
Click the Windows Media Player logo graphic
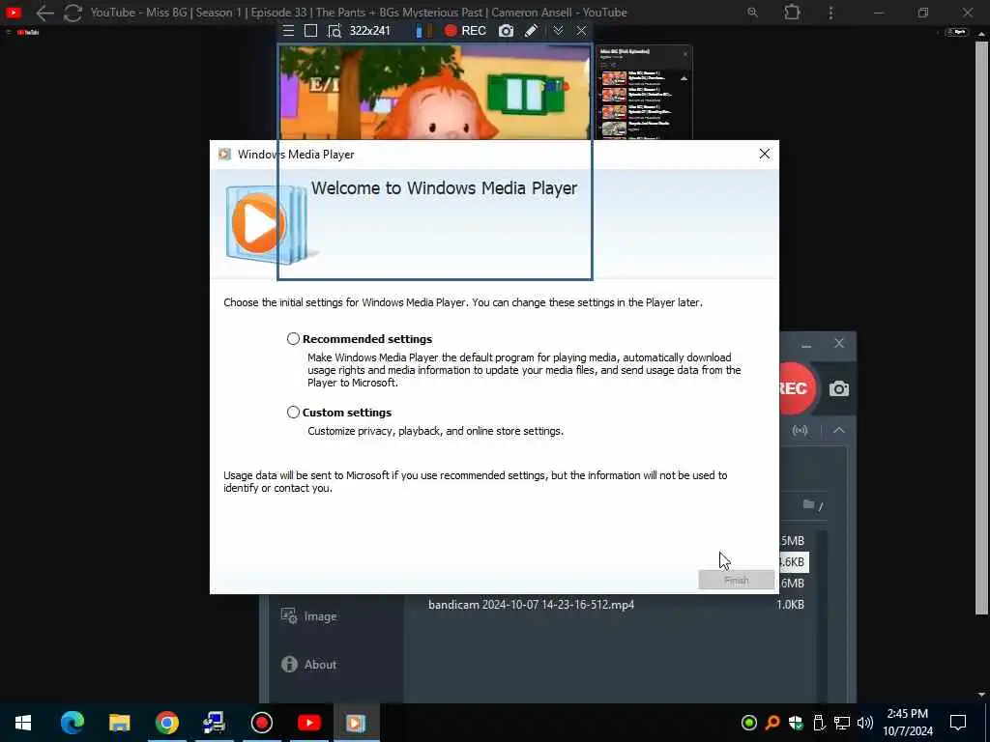click(266, 224)
